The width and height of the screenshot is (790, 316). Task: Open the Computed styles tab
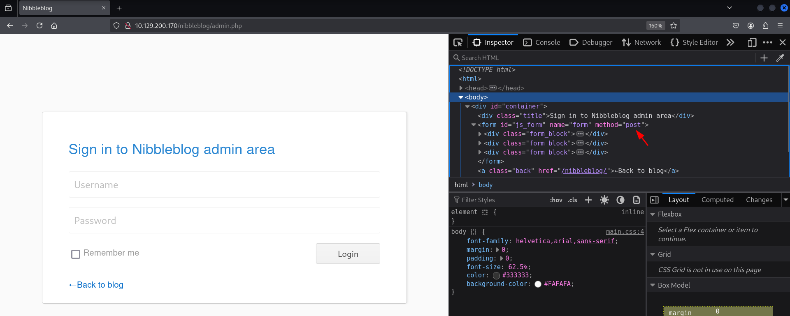(x=717, y=200)
